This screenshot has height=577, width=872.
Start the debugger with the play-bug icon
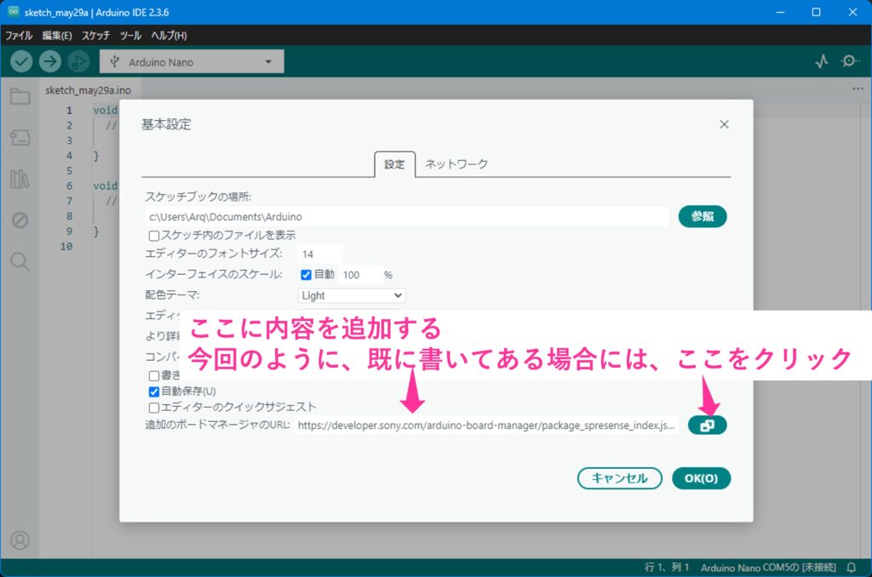[x=79, y=61]
